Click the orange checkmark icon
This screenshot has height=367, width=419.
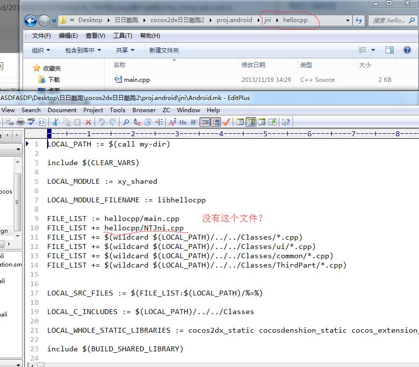(x=226, y=122)
